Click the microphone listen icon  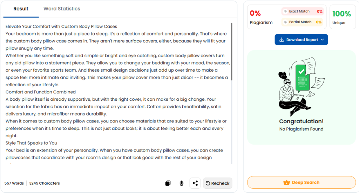pos(182,183)
